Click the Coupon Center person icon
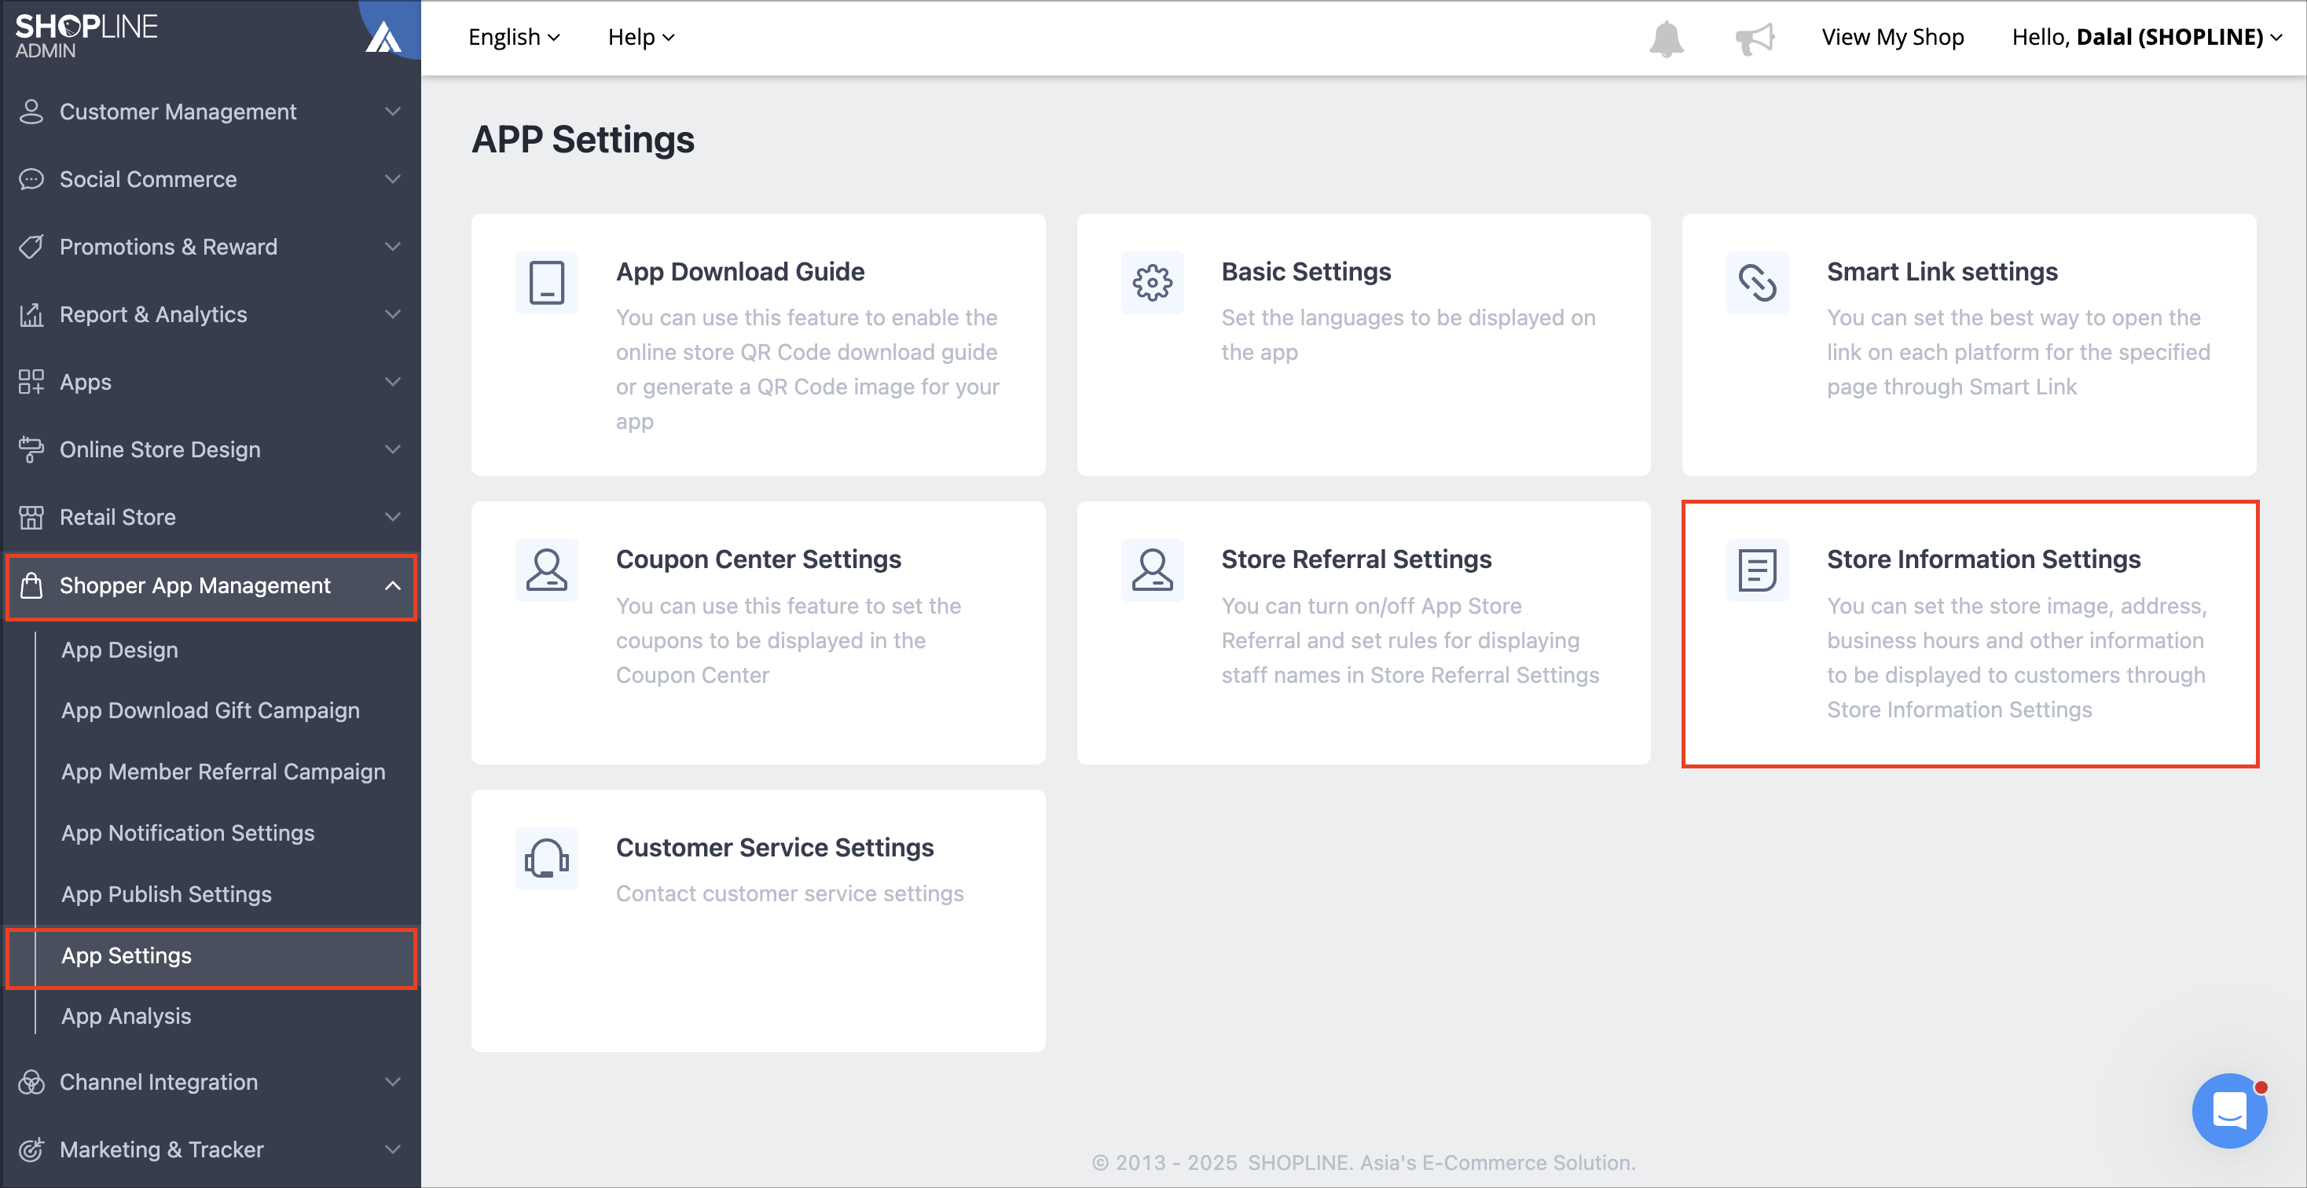This screenshot has width=2307, height=1188. point(546,570)
